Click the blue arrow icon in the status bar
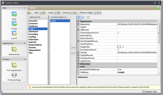163x95 pixels. click(x=2, y=91)
